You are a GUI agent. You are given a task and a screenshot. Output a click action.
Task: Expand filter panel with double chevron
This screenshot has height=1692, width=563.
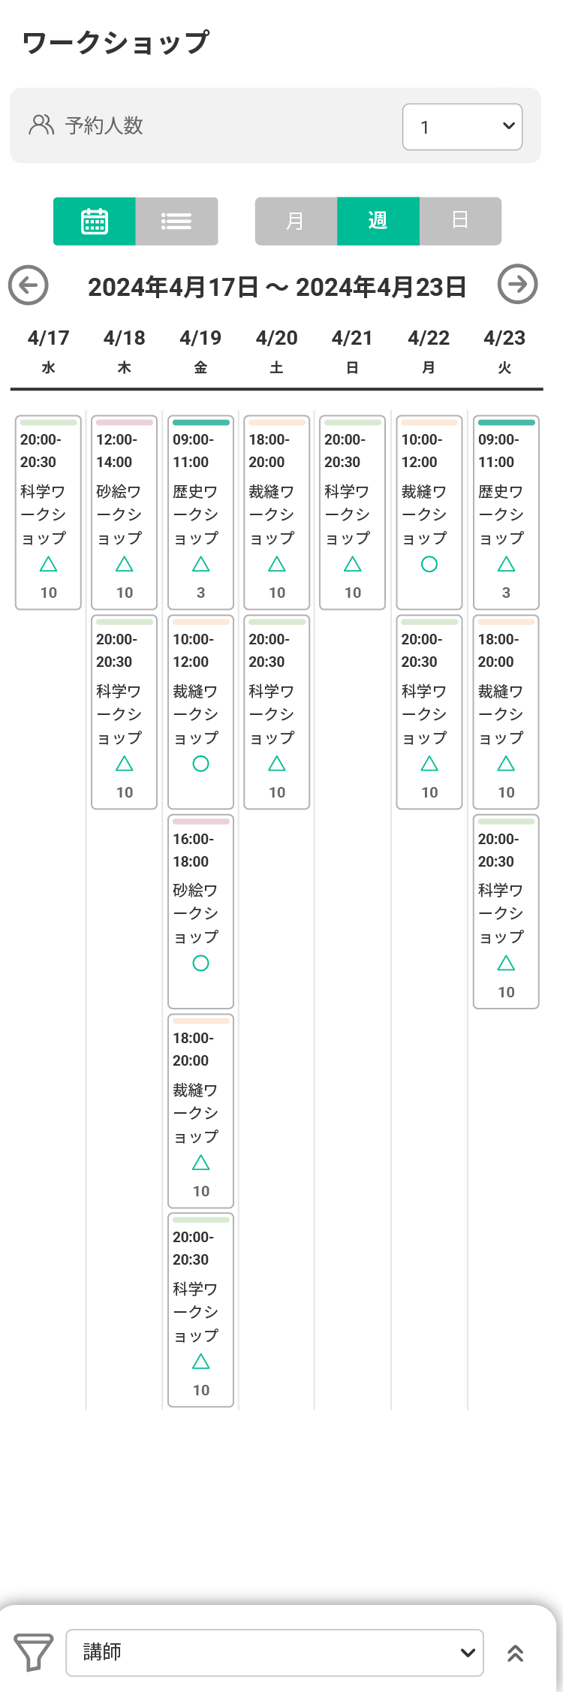[515, 1653]
